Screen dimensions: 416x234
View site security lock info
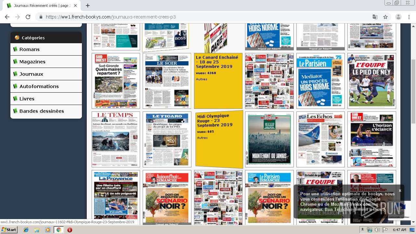pos(41,17)
